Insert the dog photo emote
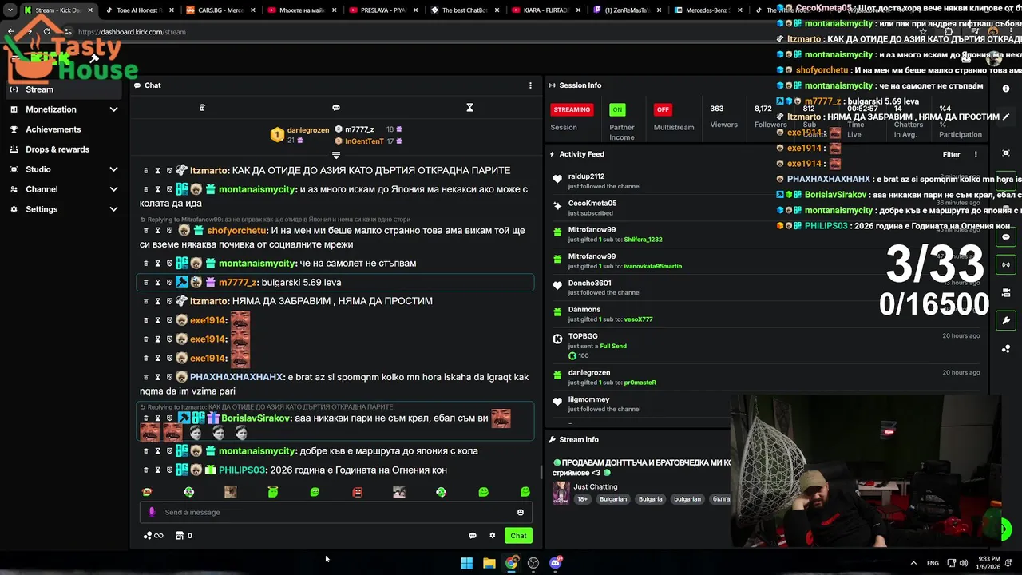Screen dimensions: 1022x575 point(231,492)
